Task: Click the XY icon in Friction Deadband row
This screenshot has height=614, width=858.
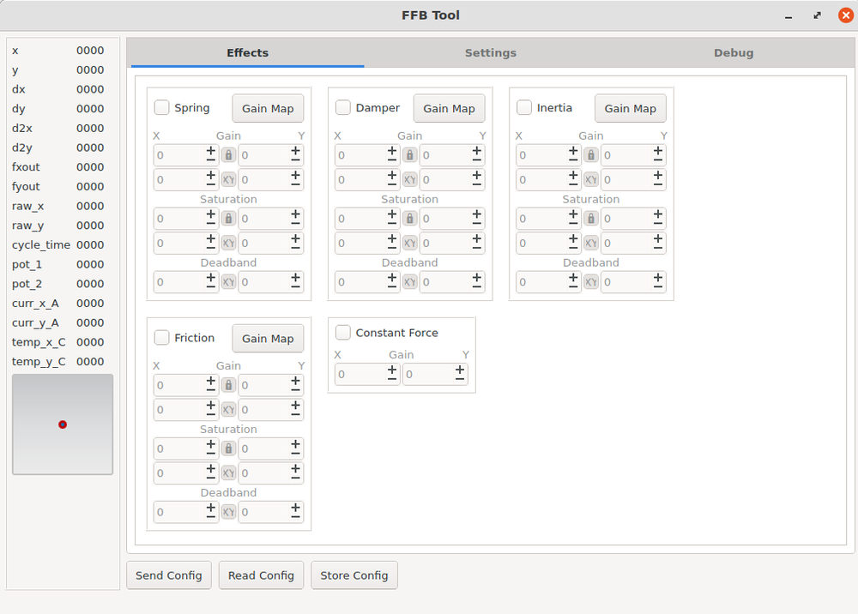Action: click(228, 512)
